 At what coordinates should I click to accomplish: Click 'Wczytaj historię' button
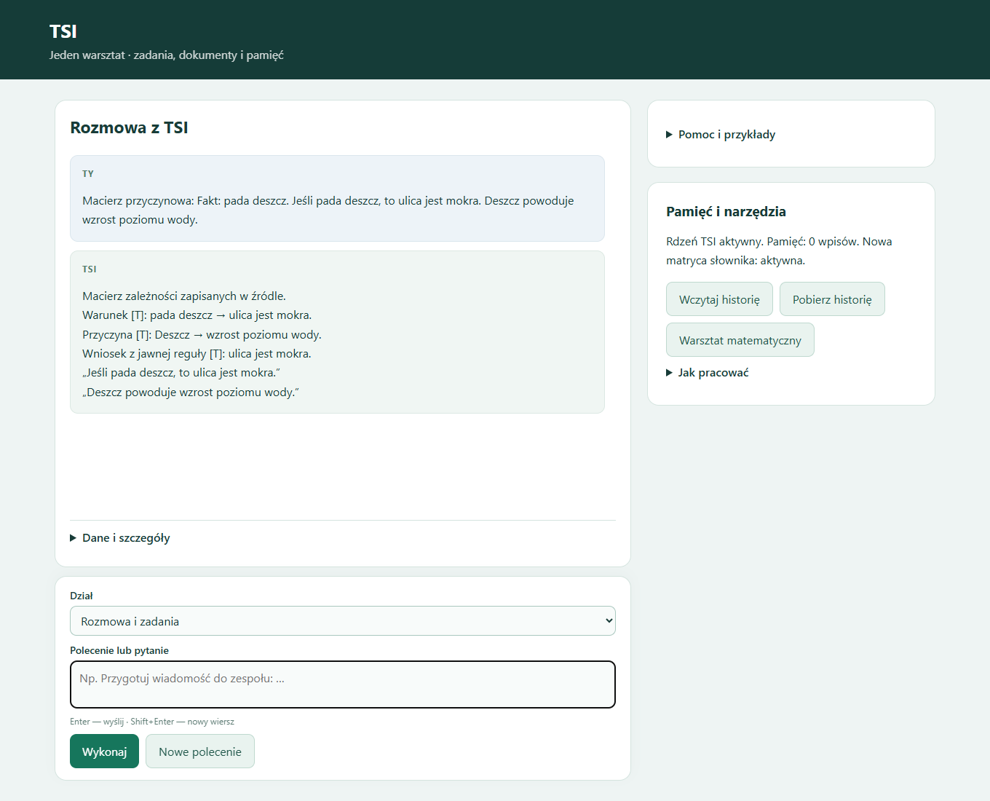pyautogui.click(x=719, y=299)
